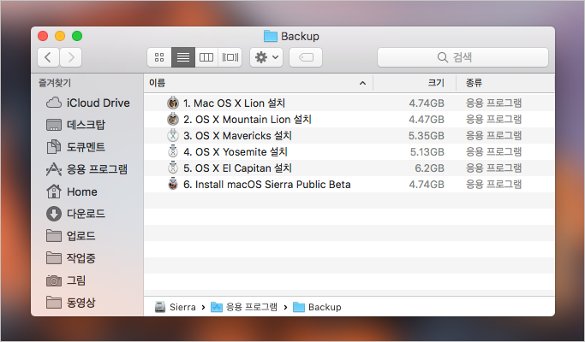Click Backup folder in path bar
The height and width of the screenshot is (342, 585).
tap(317, 307)
